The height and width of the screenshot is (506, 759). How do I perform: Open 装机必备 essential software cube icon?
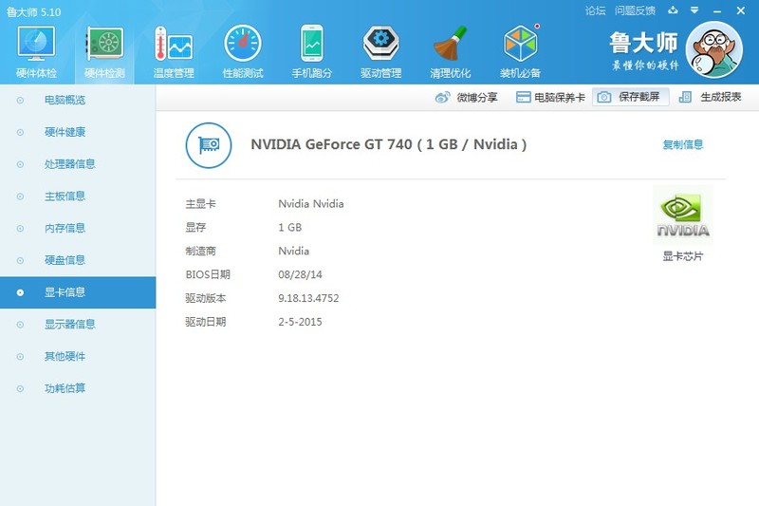[520, 43]
